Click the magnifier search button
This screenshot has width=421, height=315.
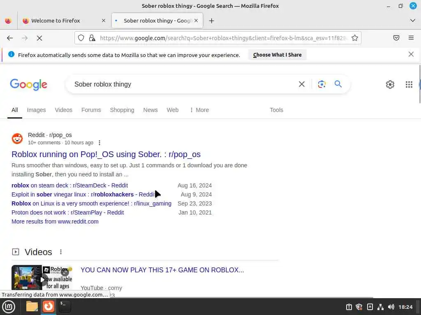click(338, 84)
